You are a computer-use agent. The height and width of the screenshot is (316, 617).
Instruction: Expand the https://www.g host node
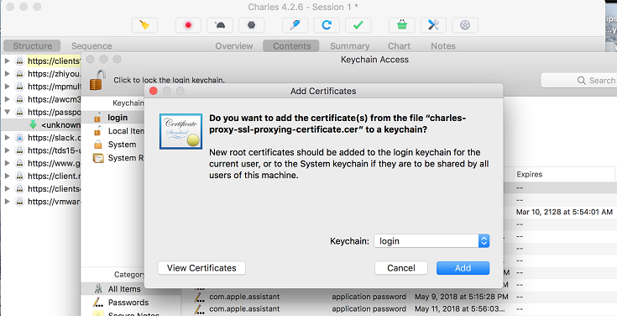(x=7, y=163)
